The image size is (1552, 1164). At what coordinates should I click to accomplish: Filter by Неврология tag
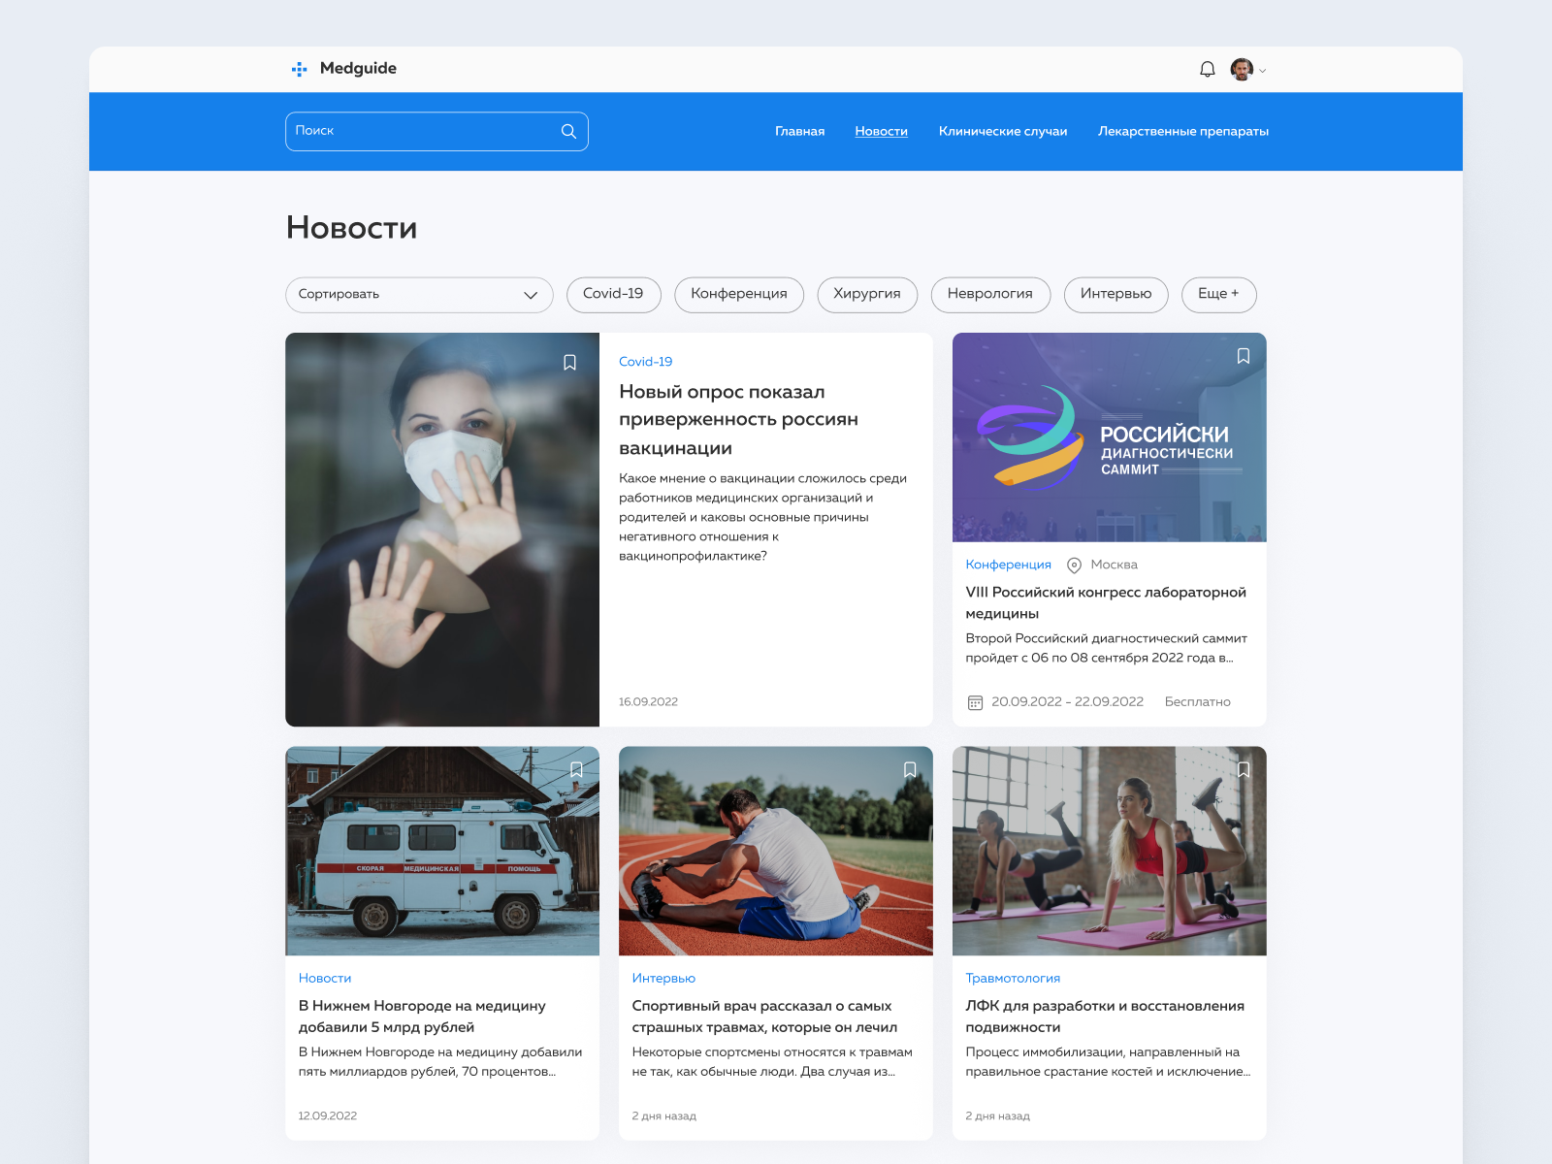(x=990, y=295)
